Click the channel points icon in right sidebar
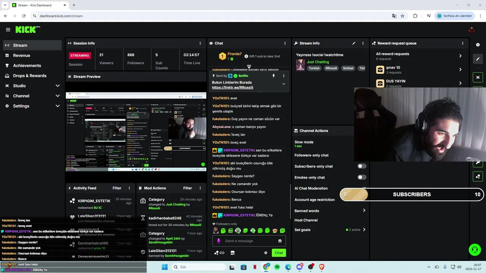 [x=478, y=176]
